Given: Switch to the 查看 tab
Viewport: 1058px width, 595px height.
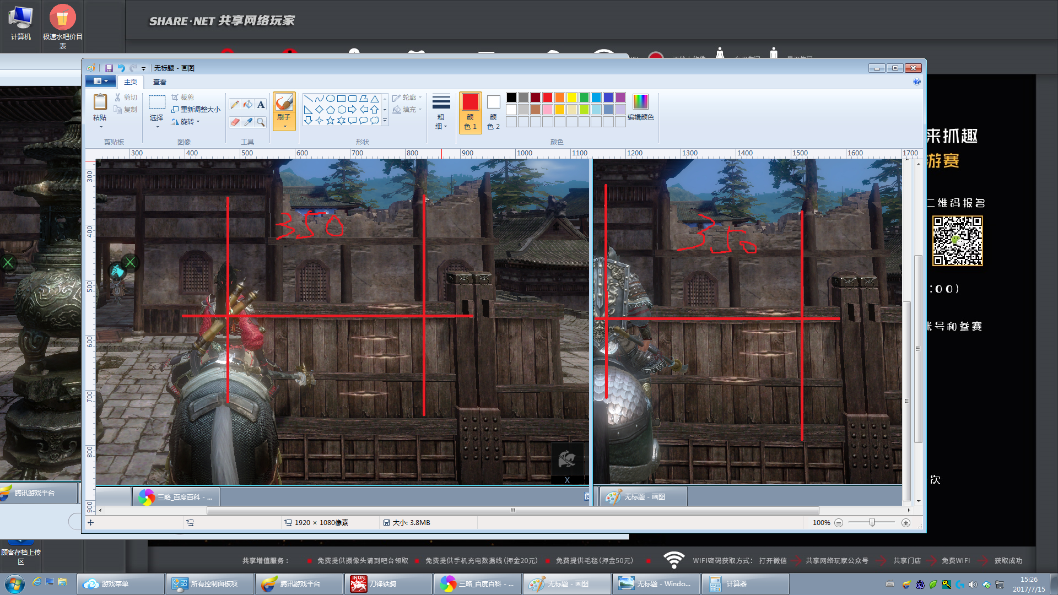Looking at the screenshot, I should (x=160, y=82).
